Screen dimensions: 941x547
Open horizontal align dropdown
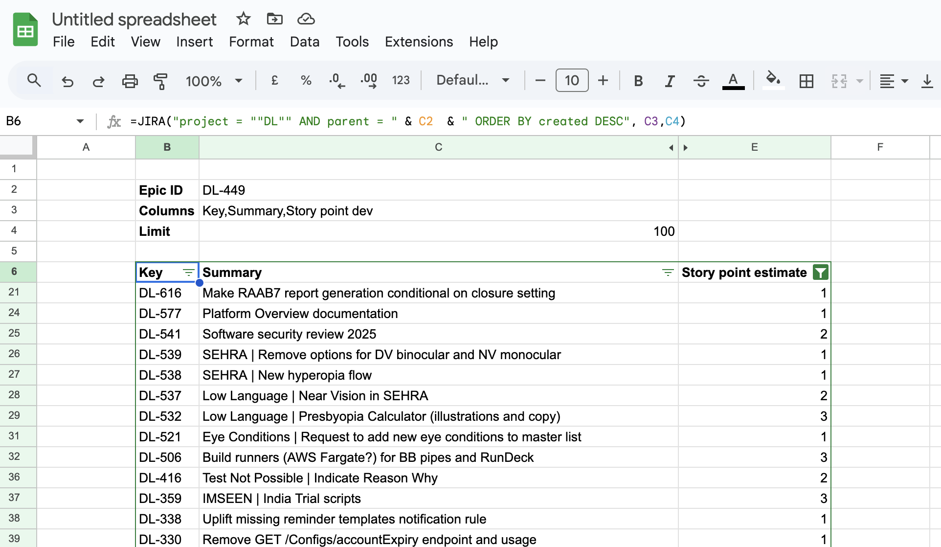point(894,81)
